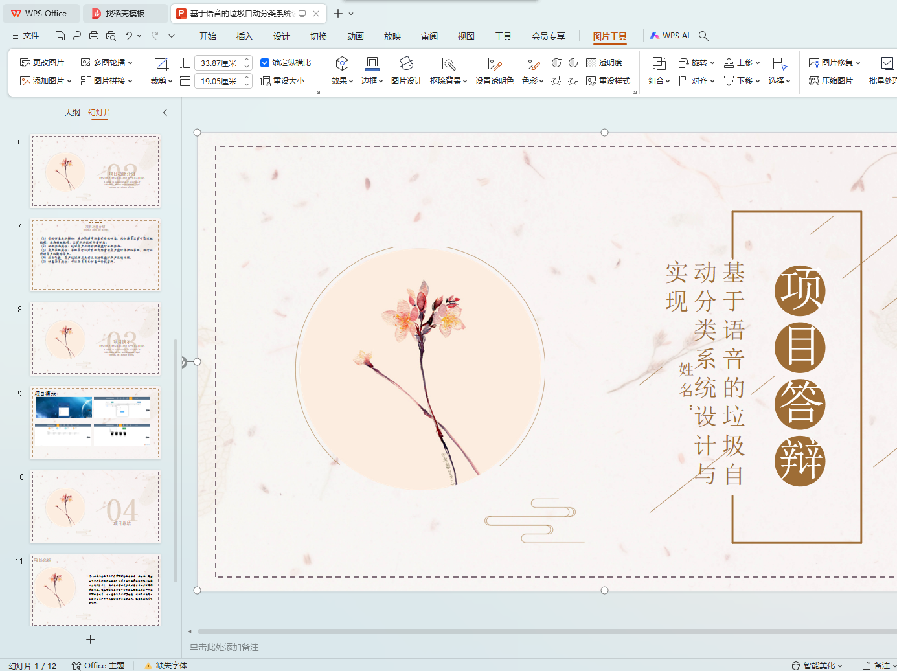The height and width of the screenshot is (671, 897).
Task: Open the 效果 effects dropdown
Action: coord(342,81)
